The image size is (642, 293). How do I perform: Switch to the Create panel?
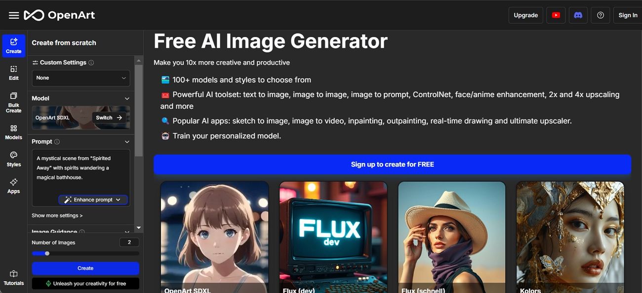point(13,45)
